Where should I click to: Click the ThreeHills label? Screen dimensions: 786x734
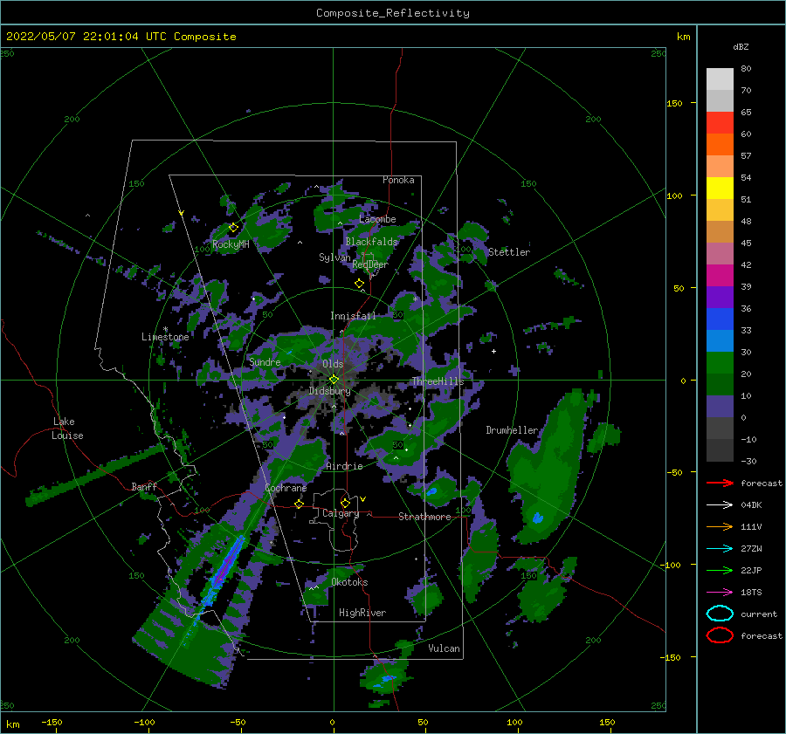point(438,381)
